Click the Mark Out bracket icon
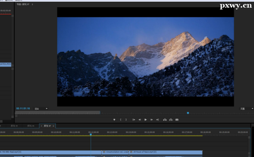The height and width of the screenshot is (157, 254). tap(126, 119)
